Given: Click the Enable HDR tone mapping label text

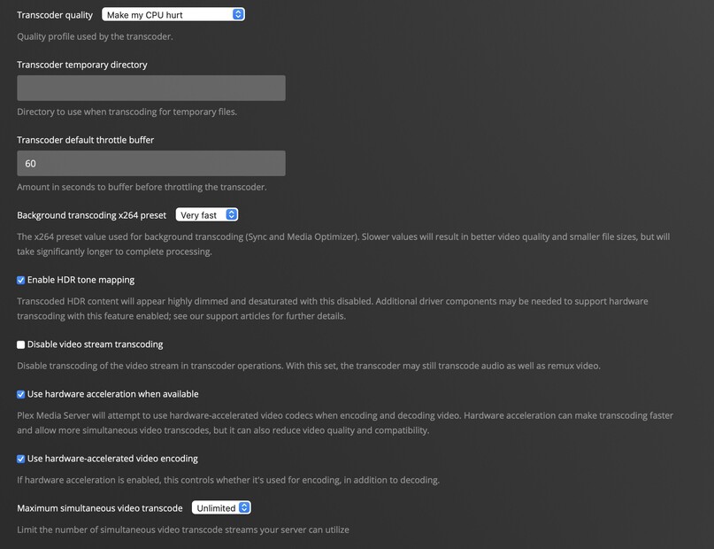Looking at the screenshot, I should (x=81, y=280).
